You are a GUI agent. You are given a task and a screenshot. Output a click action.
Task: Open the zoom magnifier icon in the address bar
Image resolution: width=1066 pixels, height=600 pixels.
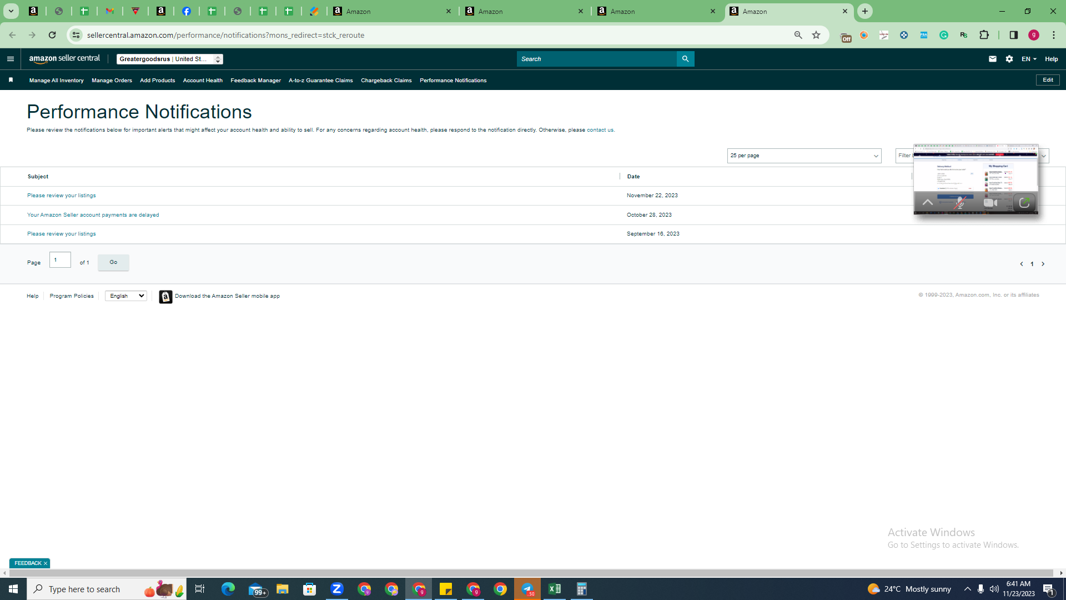pos(798,35)
